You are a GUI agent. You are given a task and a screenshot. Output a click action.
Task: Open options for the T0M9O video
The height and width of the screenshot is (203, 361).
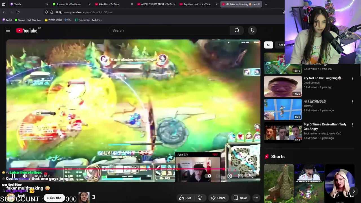click(x=353, y=101)
